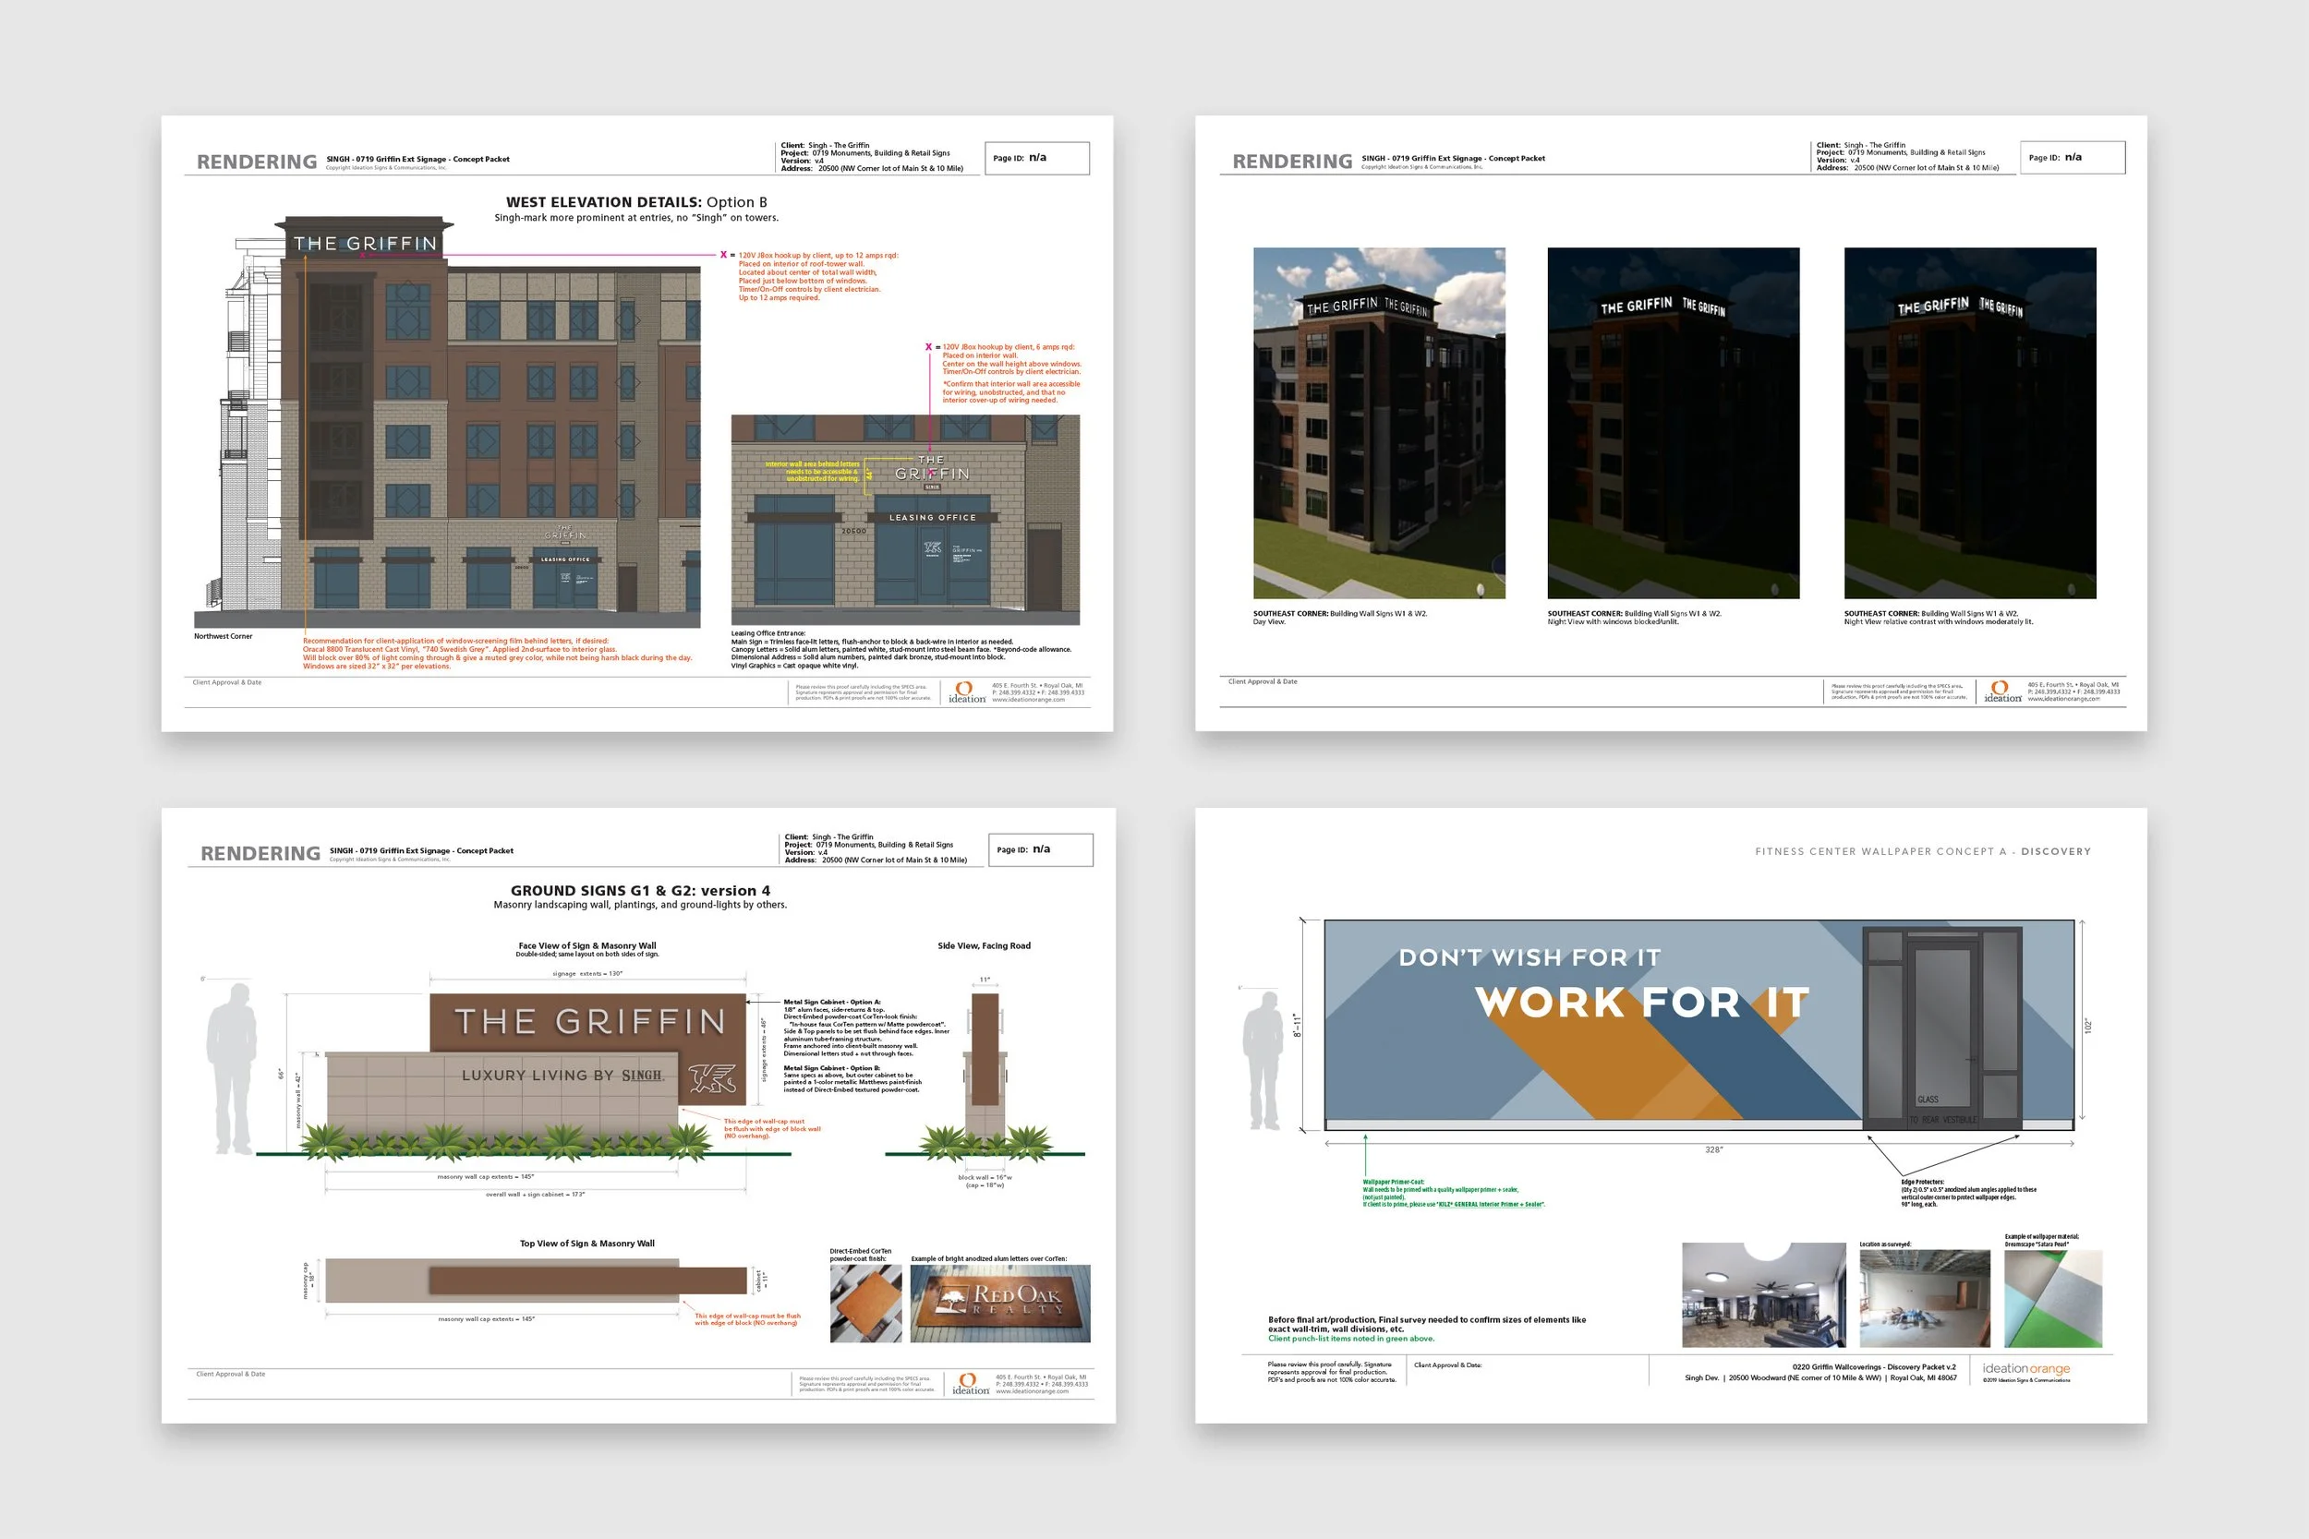Open the wallpaper material example swatch photo

click(2053, 1299)
